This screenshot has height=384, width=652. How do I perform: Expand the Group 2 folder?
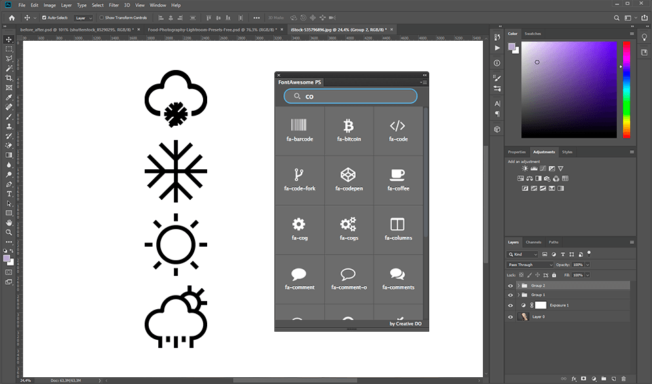(x=518, y=285)
